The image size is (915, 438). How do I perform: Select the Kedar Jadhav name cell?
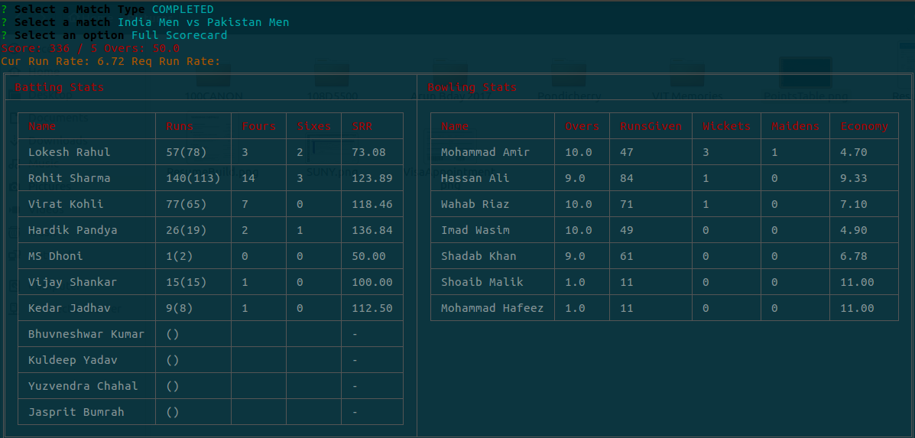click(x=70, y=308)
